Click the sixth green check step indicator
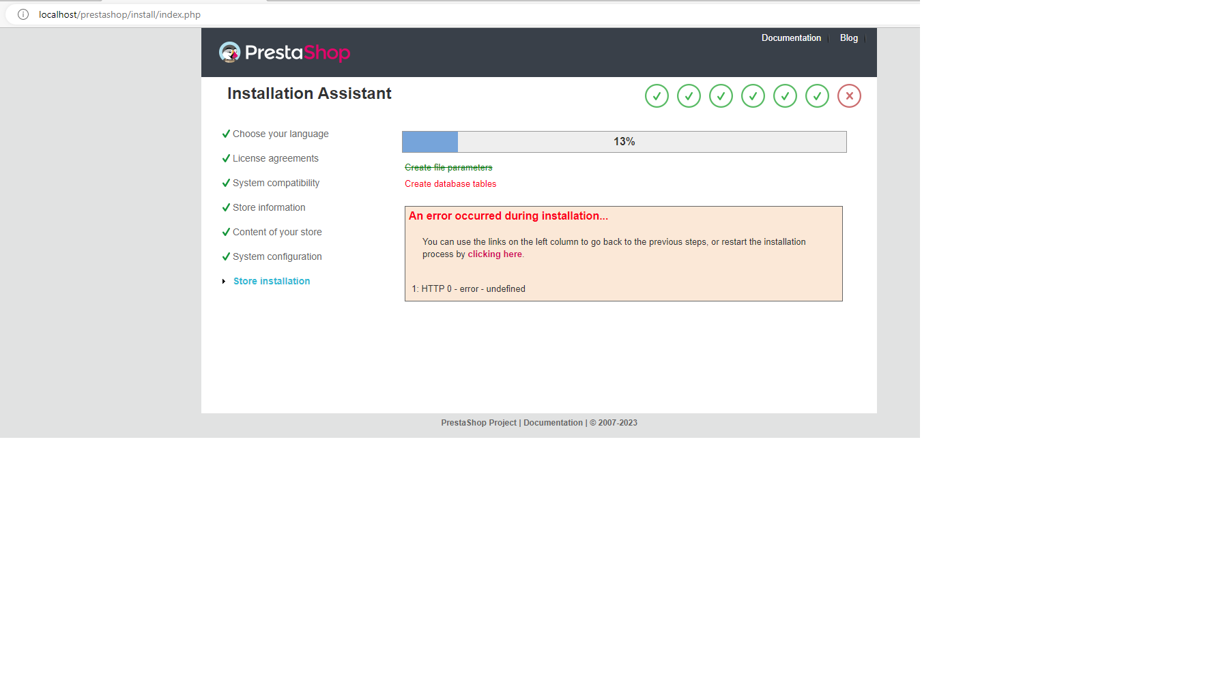Viewport: 1223px width, 697px height. (817, 96)
